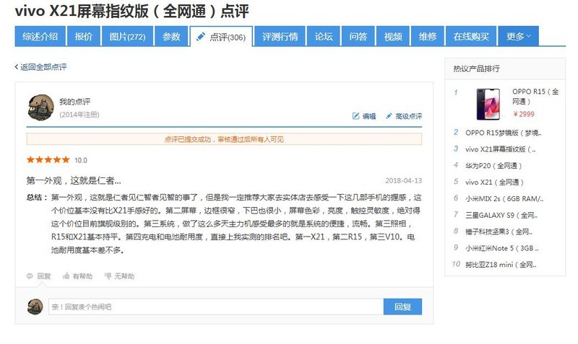Go back via 返回全部点评 link
Viewport: 578px width, 344px height.
coord(41,67)
